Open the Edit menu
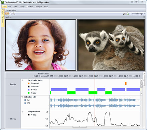The image size is (147, 130). coord(9,6)
